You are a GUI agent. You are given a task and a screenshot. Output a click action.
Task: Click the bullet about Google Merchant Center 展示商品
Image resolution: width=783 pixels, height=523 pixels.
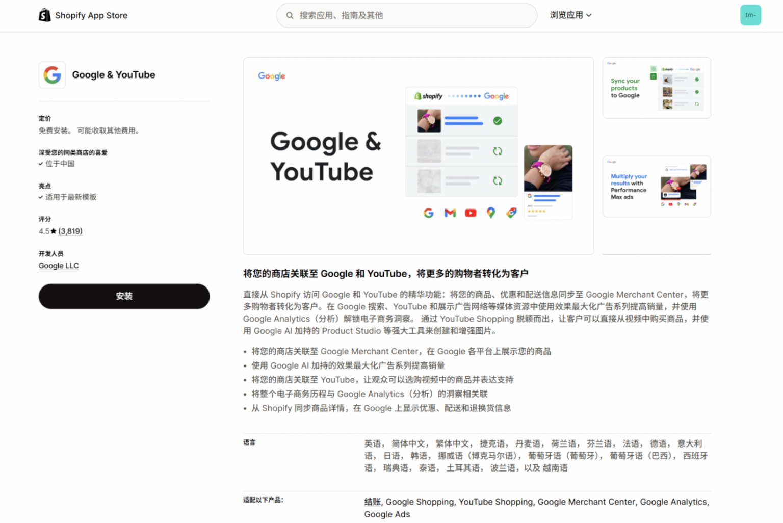click(401, 351)
